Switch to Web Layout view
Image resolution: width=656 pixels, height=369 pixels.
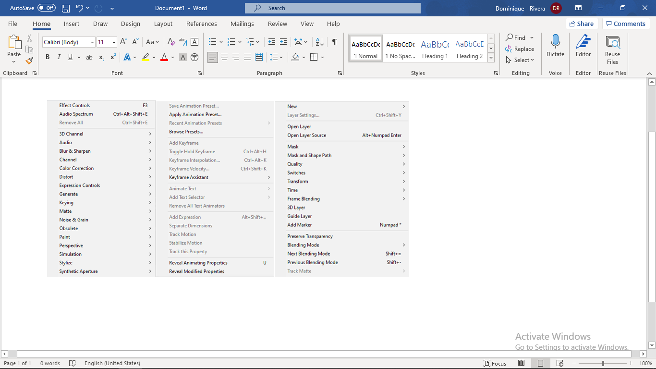(559, 363)
